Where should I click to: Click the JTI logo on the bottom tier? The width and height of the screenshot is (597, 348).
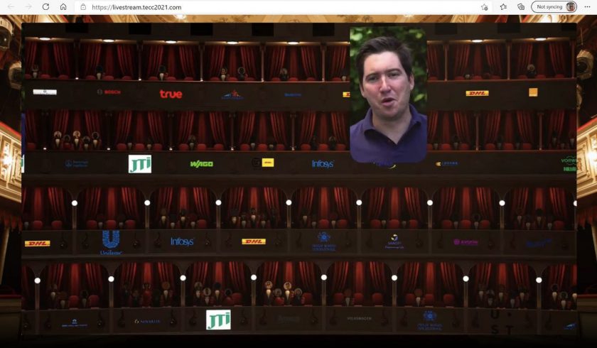point(218,320)
